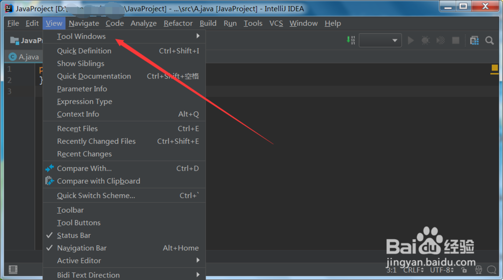Expand the Active Editor submenu
This screenshot has width=503, height=280.
click(124, 260)
